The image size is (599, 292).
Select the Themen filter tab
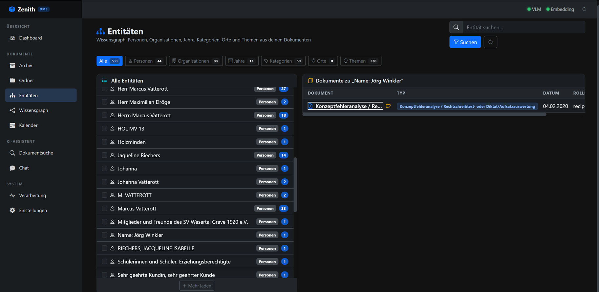point(361,61)
